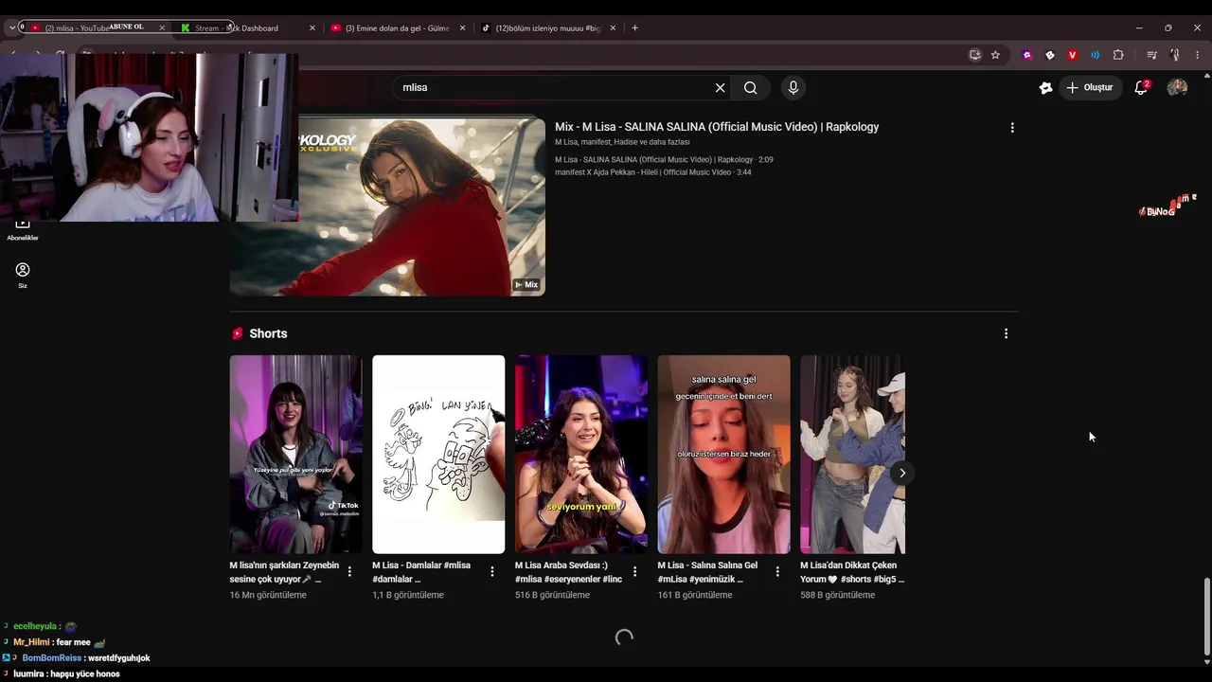
Task: Open the red V extension icon
Action: tap(1073, 55)
